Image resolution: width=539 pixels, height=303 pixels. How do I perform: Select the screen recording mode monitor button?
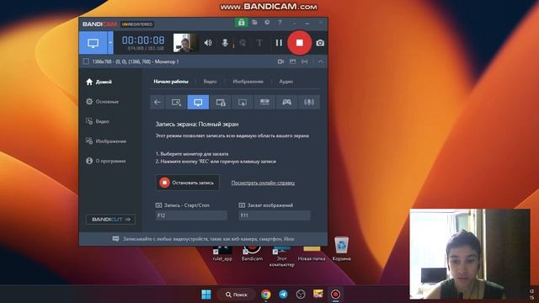coord(93,43)
